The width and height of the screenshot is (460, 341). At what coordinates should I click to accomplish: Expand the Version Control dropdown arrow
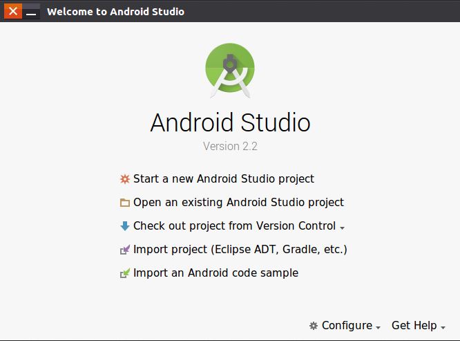pyautogui.click(x=342, y=228)
